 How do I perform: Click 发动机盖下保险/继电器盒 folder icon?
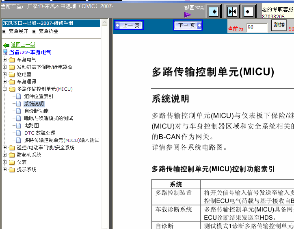pyautogui.click(x=12, y=67)
